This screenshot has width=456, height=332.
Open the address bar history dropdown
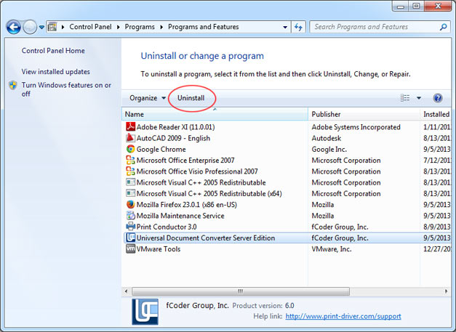pyautogui.click(x=285, y=27)
